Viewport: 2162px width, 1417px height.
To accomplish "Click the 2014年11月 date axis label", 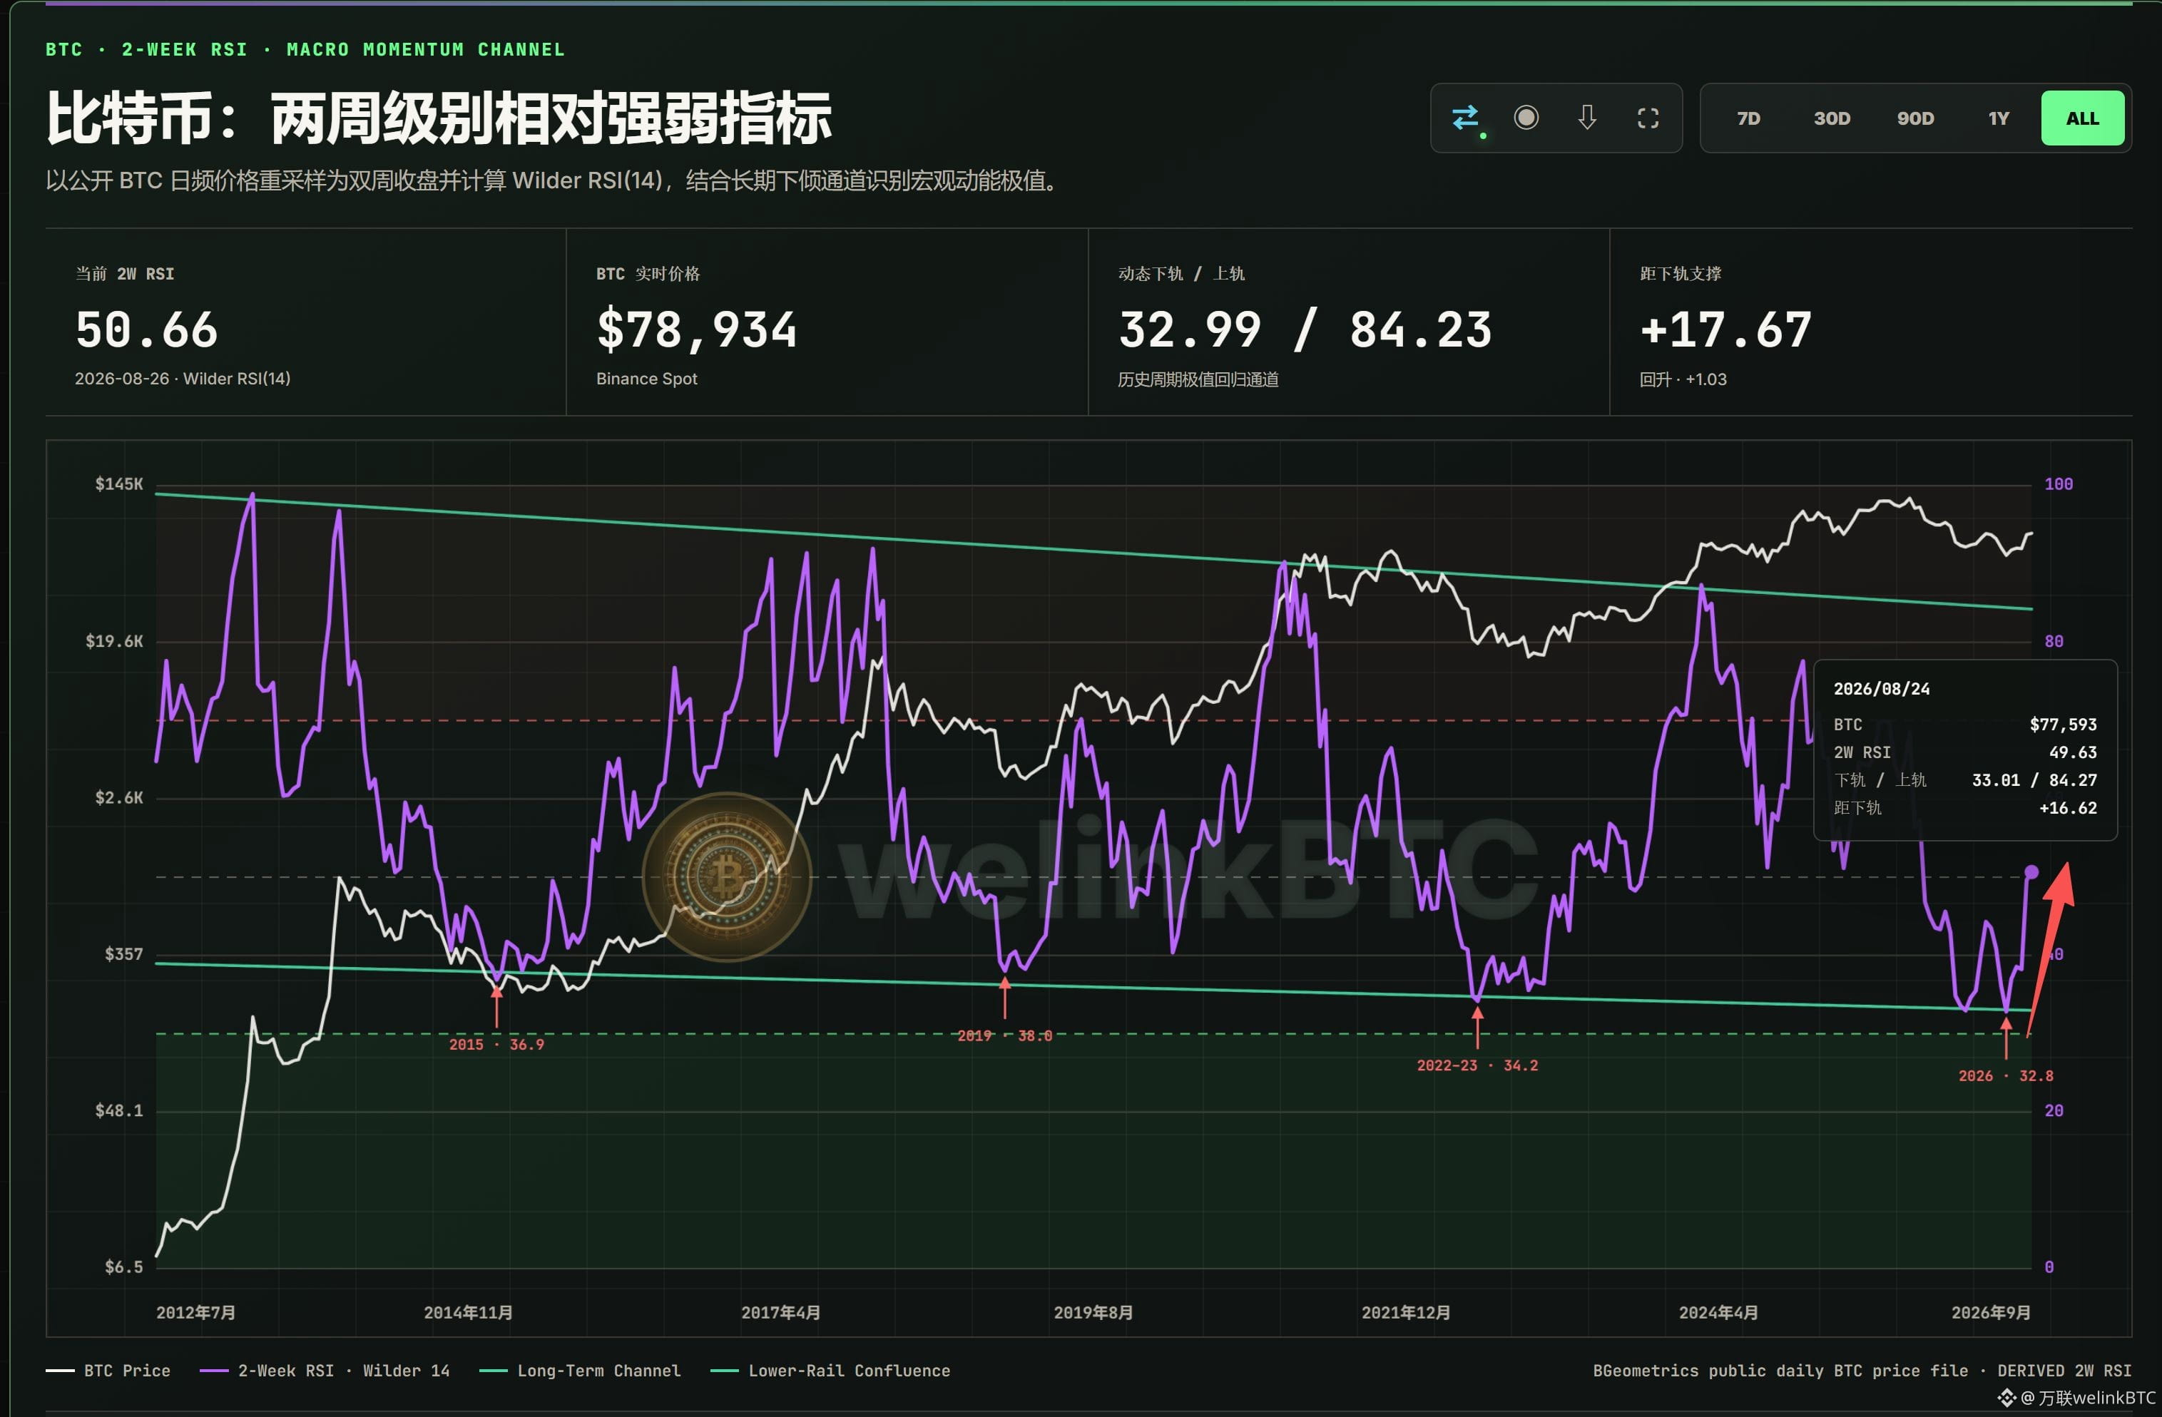I will click(468, 1314).
